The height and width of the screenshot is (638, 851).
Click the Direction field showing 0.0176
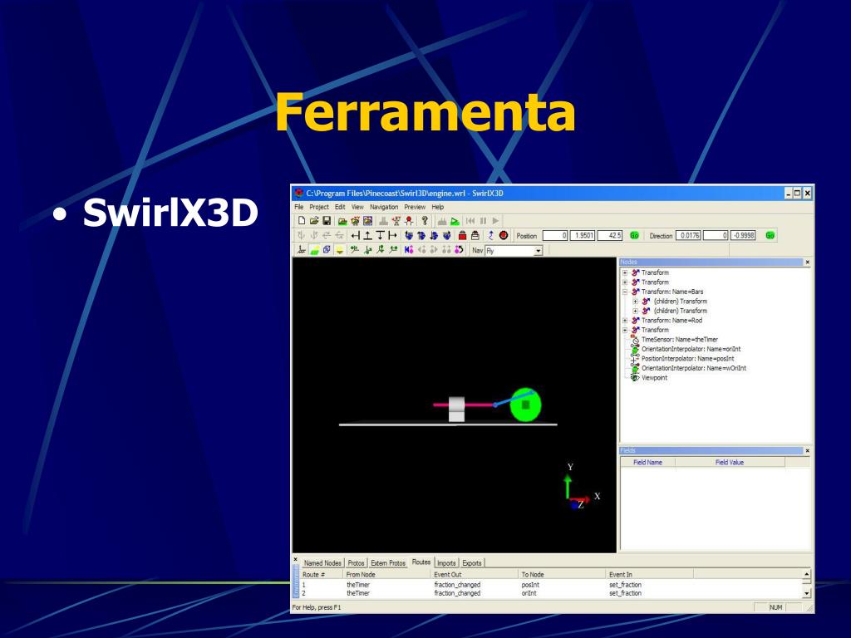coord(688,235)
